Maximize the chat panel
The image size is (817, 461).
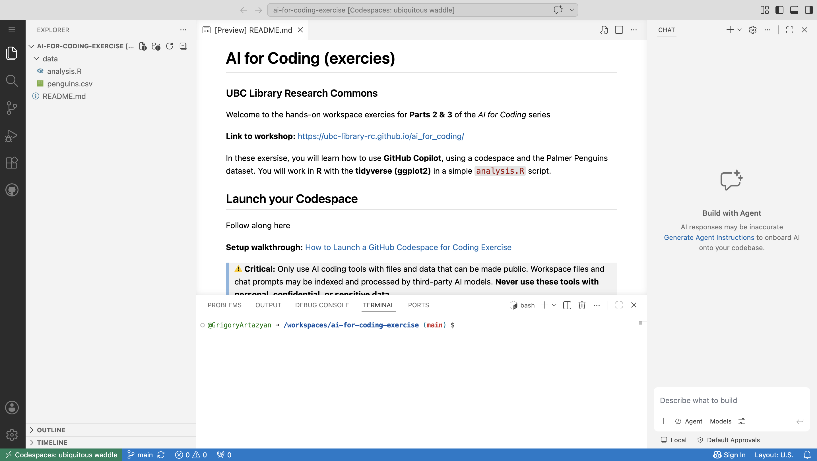[790, 30]
